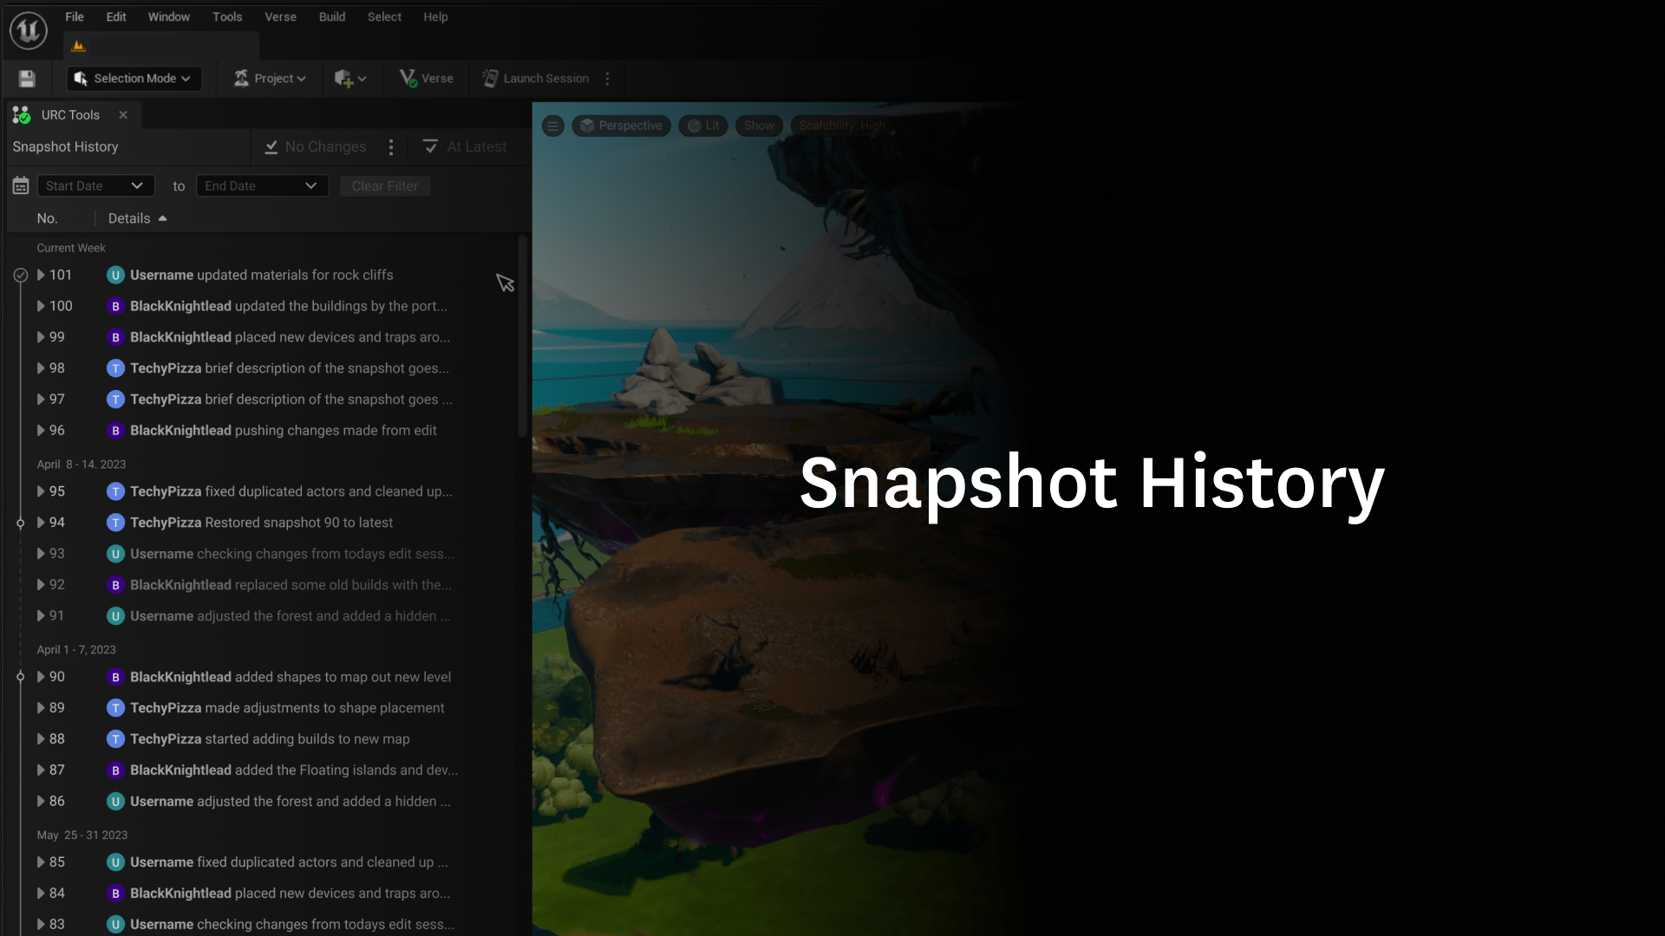Toggle At Latest sync status
The image size is (1665, 936).
[465, 147]
